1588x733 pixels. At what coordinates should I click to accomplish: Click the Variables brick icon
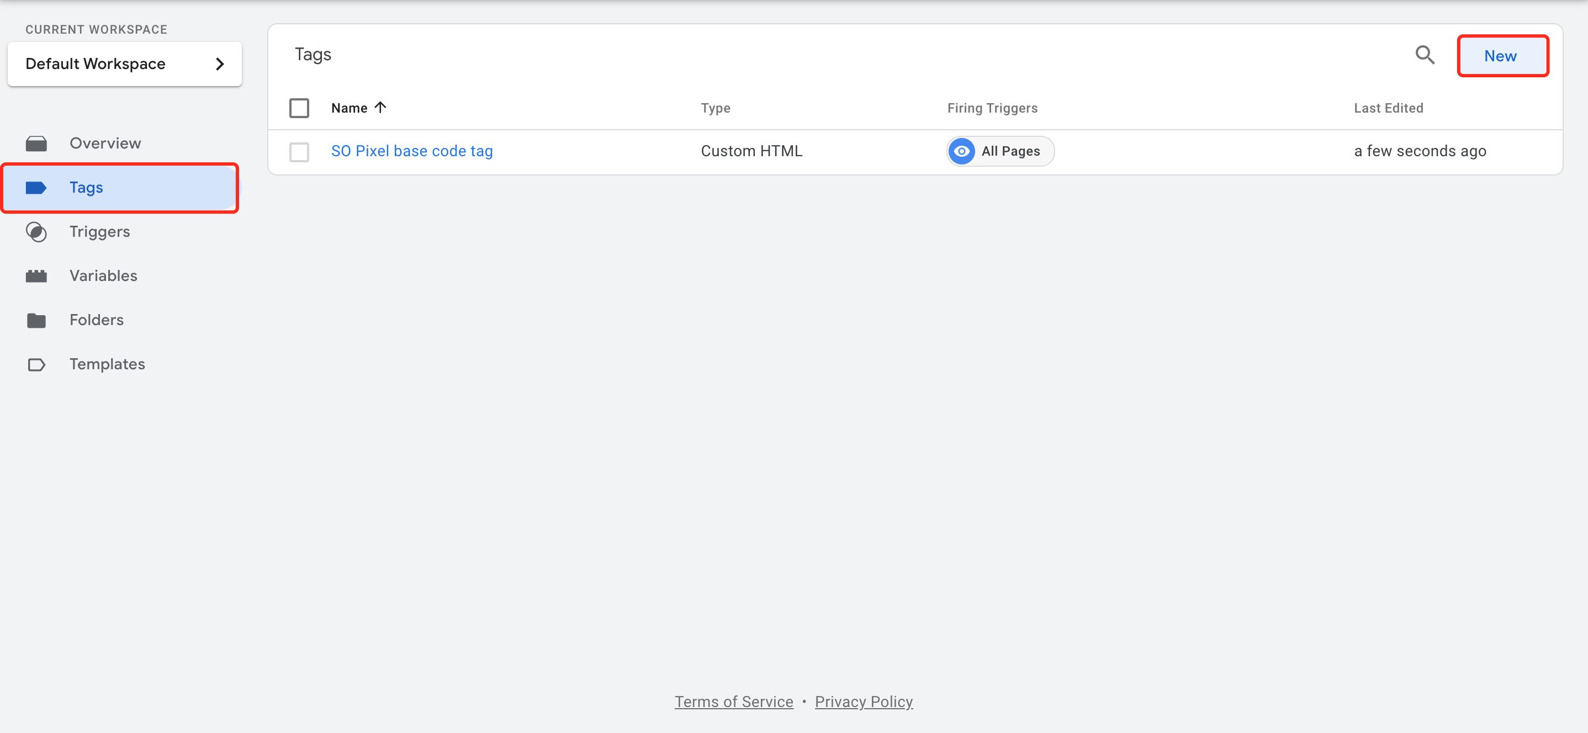coord(36,276)
